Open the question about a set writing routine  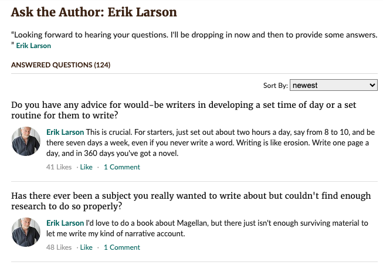184,110
